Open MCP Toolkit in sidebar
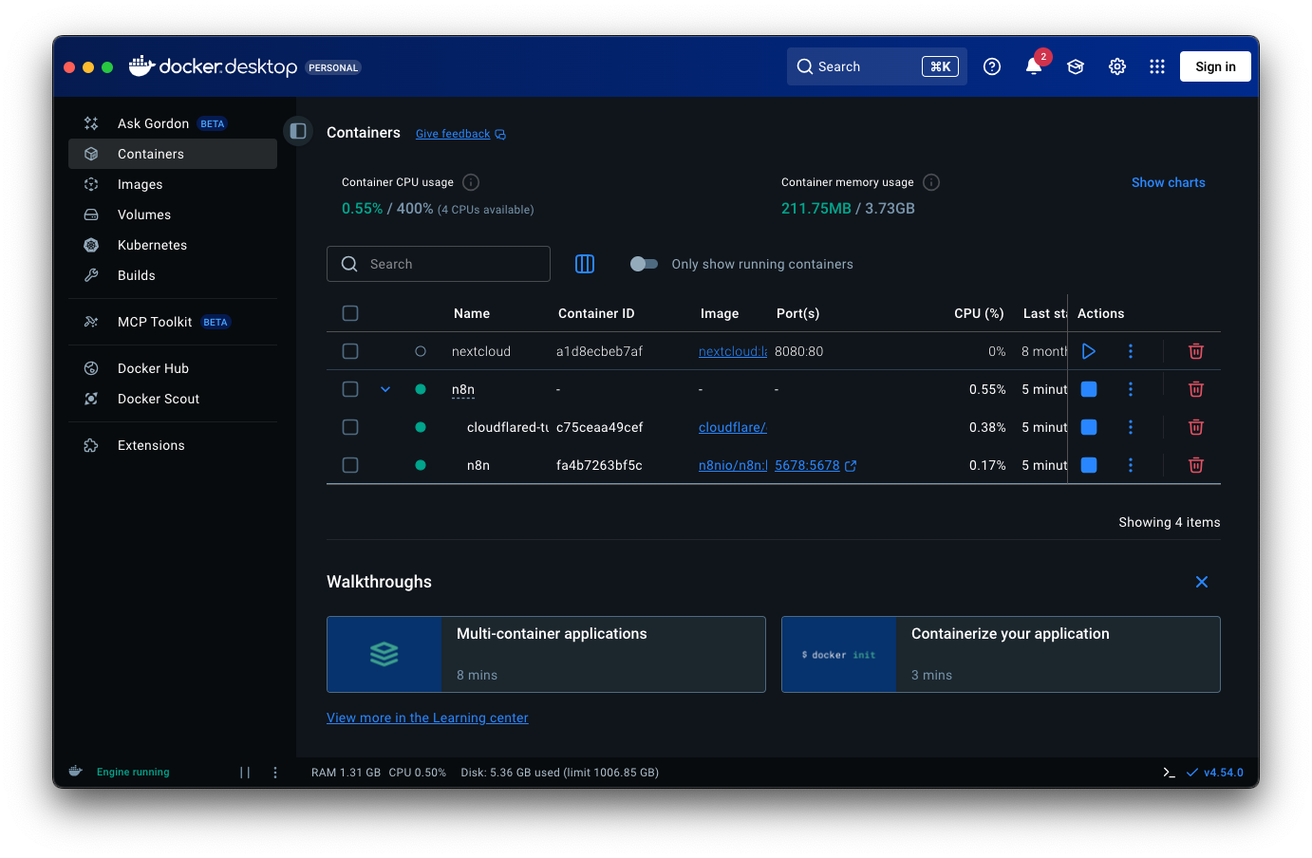This screenshot has width=1312, height=858. point(173,322)
